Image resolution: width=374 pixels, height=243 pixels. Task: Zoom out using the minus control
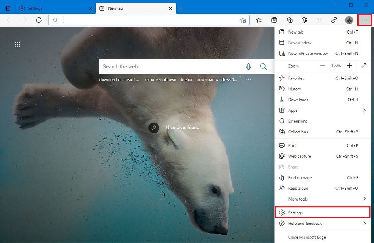coord(323,65)
